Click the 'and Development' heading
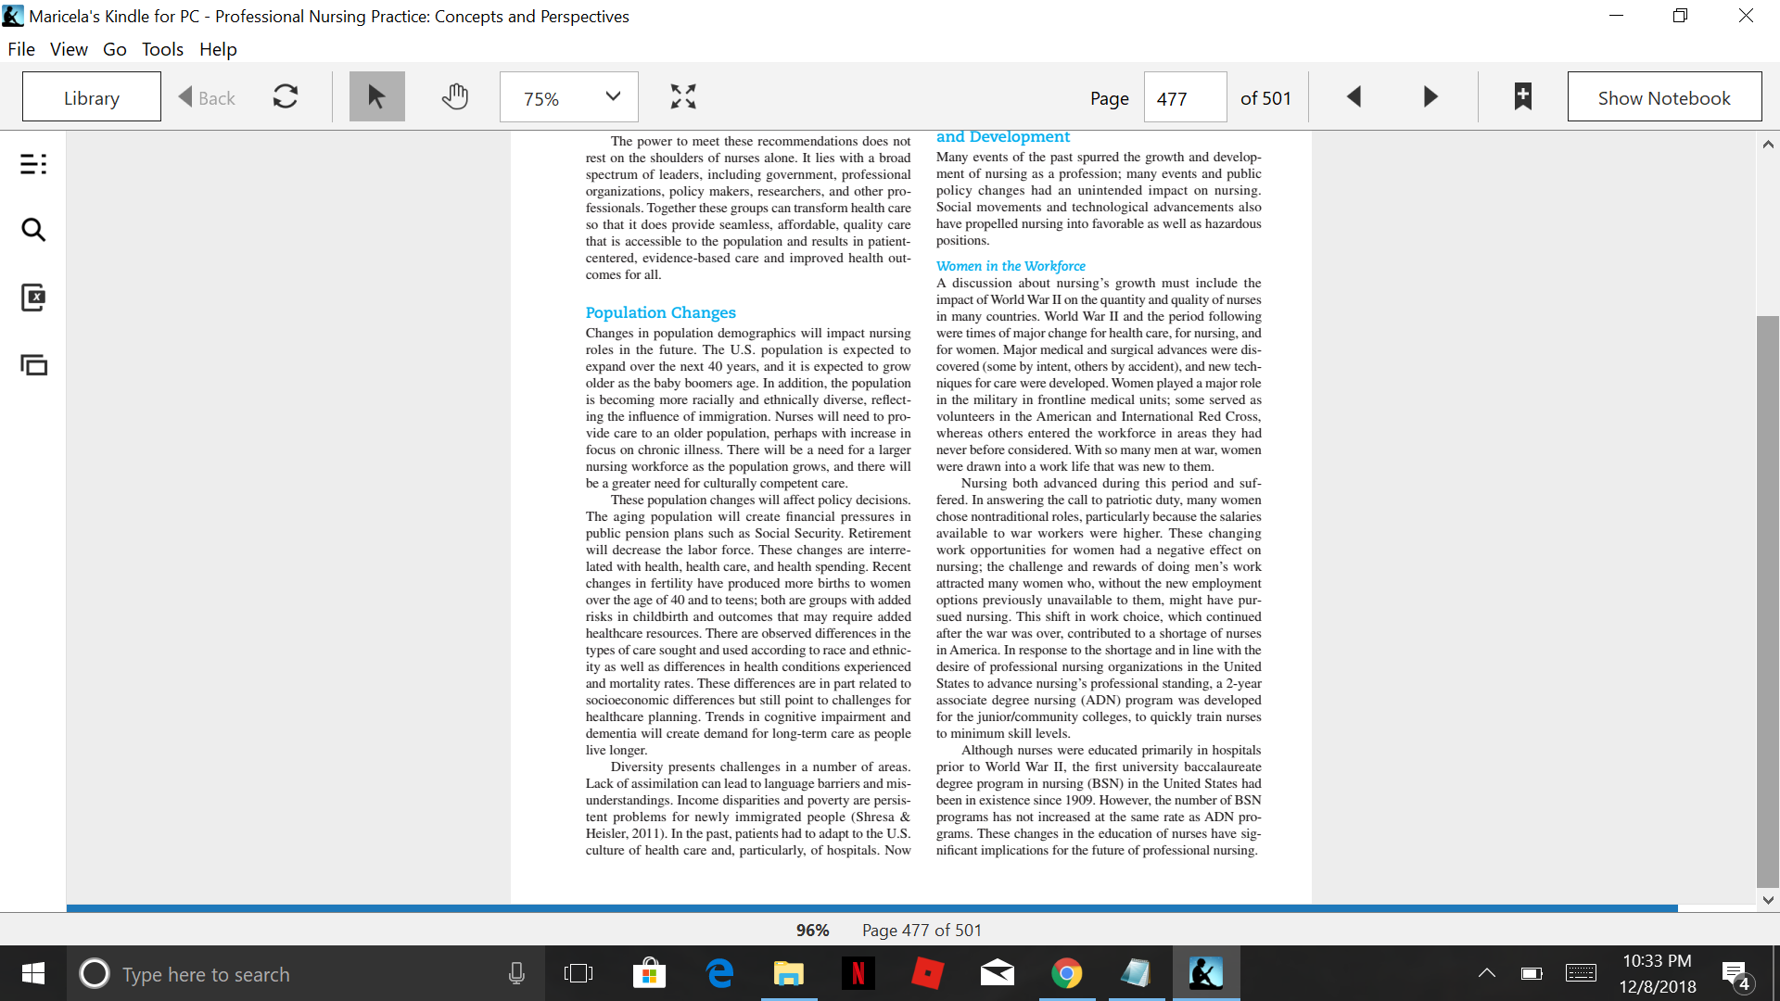Screen dimensions: 1780x1001 pyautogui.click(x=1003, y=136)
